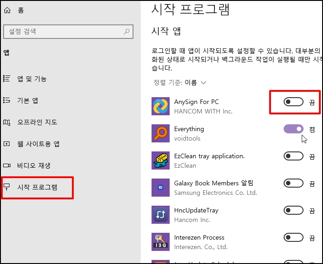Click the HncUpdateTray app icon
Image resolution: width=323 pixels, height=264 pixels.
tap(161, 215)
